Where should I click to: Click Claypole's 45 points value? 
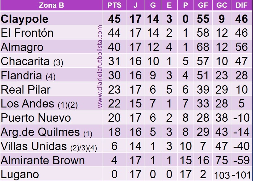tap(114, 19)
